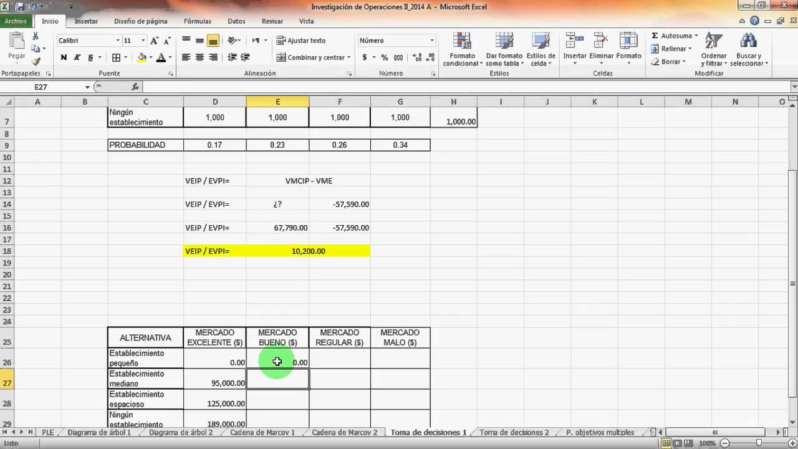Apply the yellow fill color bucket
This screenshot has height=449, width=798.
142,57
